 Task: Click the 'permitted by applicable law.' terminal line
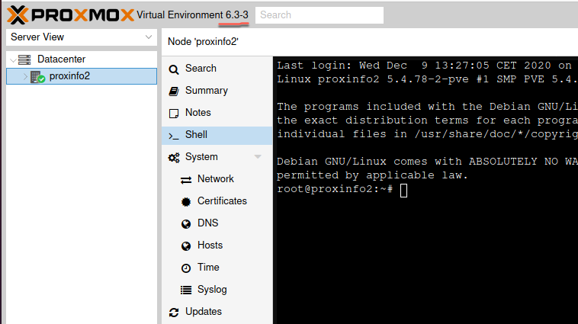coord(372,175)
